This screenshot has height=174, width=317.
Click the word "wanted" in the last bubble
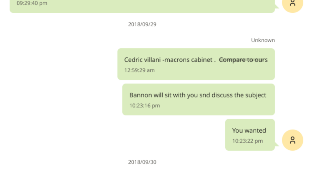click(x=255, y=130)
